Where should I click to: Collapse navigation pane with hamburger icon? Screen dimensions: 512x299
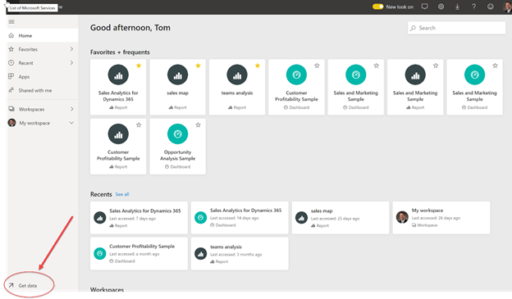pos(11,22)
